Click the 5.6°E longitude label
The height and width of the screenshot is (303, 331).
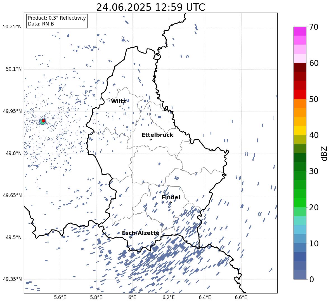point(60,297)
